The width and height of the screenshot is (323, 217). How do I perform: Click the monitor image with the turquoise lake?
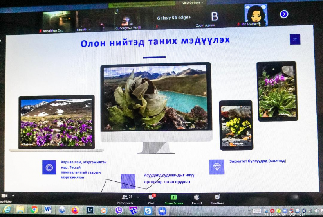[155, 97]
